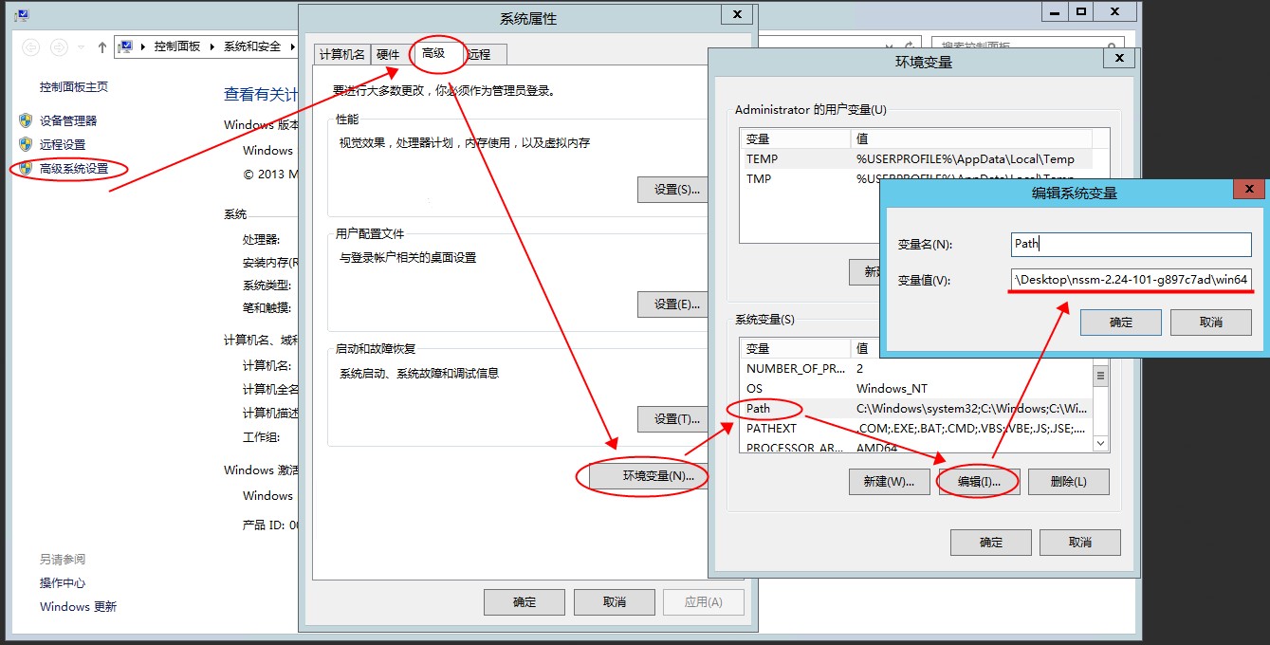Click system variables list scroll-down arrow
The width and height of the screenshot is (1270, 645).
pos(1100,443)
